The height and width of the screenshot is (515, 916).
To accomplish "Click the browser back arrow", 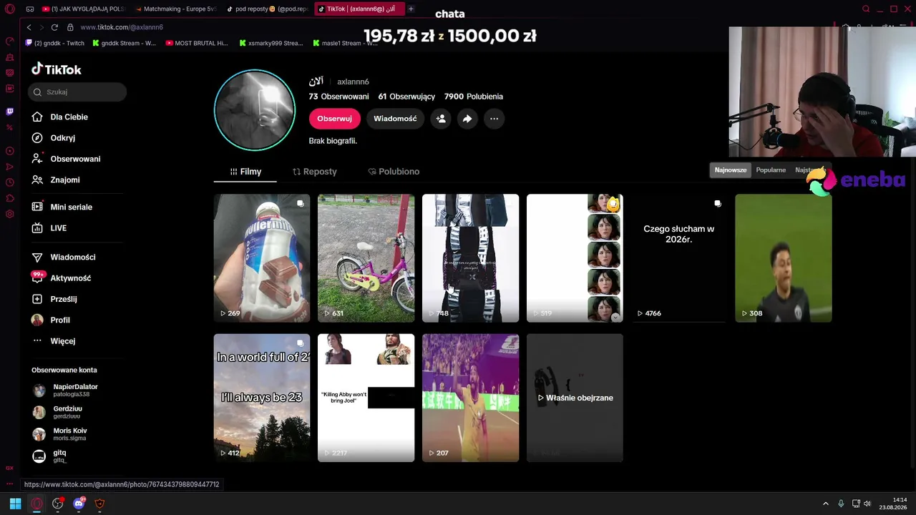I will coord(29,27).
